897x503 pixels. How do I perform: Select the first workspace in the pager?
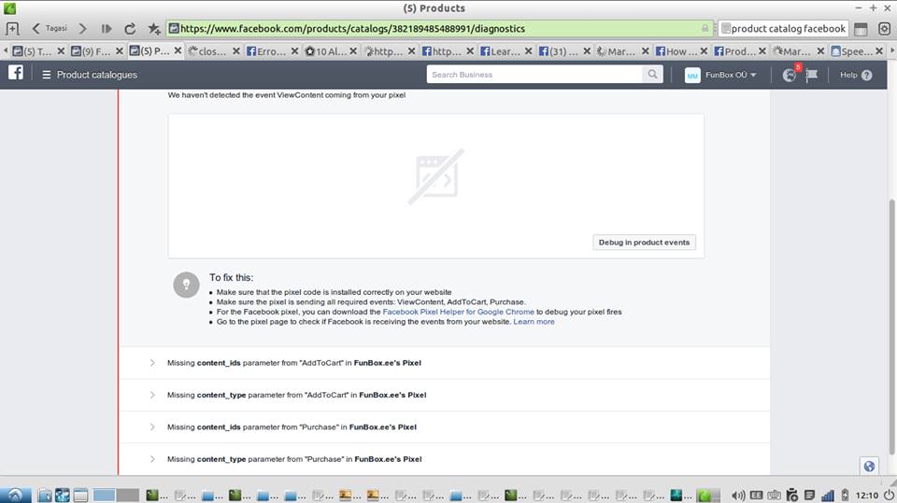[104, 495]
